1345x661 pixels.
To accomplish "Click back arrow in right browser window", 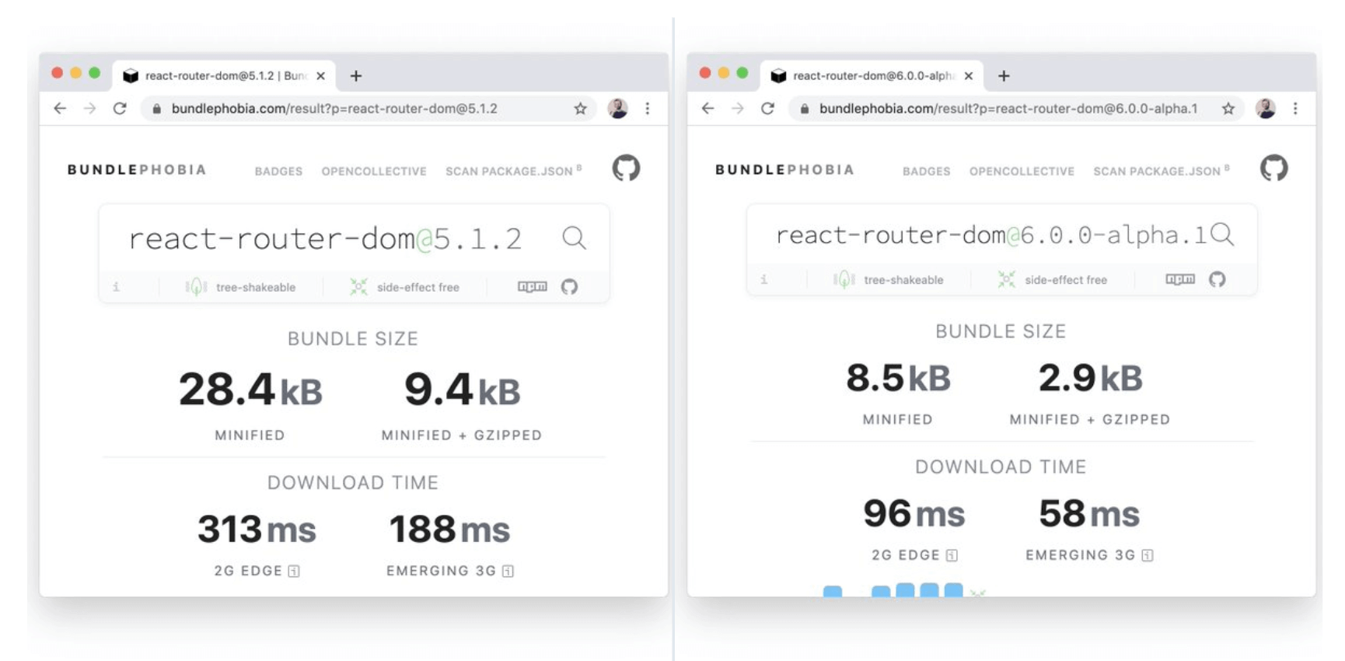I will (707, 108).
